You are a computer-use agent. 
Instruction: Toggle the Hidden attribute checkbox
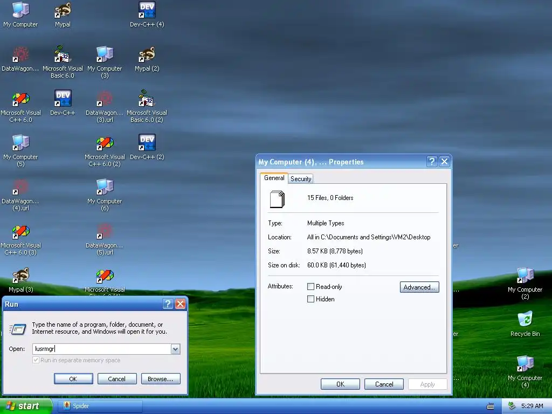310,299
